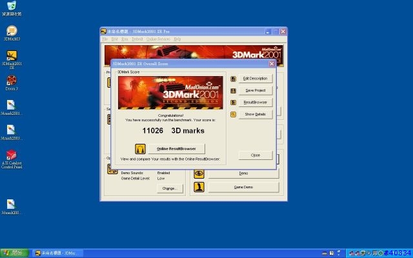Image resolution: width=413 pixels, height=258 pixels.
Task: Click 'View and compare Your results' text
Action: click(x=170, y=159)
